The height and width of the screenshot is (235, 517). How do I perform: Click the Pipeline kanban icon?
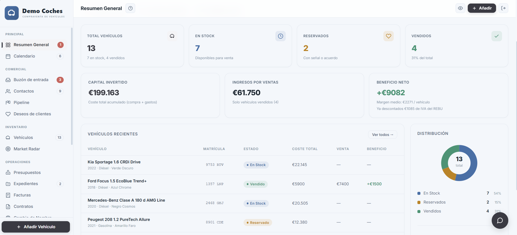(8, 103)
